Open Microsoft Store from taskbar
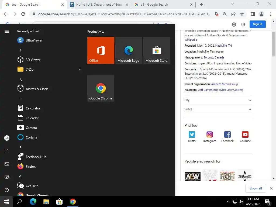Viewport: 276px width, 207px height. tap(59, 202)
